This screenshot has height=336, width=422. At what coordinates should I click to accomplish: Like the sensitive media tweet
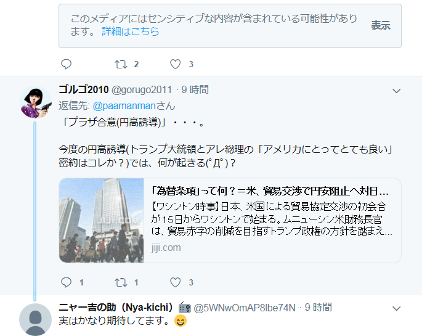175,64
